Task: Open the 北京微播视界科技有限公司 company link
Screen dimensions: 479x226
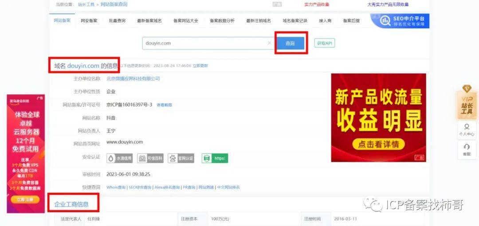Action: coord(133,79)
